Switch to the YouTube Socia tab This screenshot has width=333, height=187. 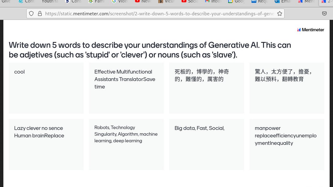click(x=190, y=2)
